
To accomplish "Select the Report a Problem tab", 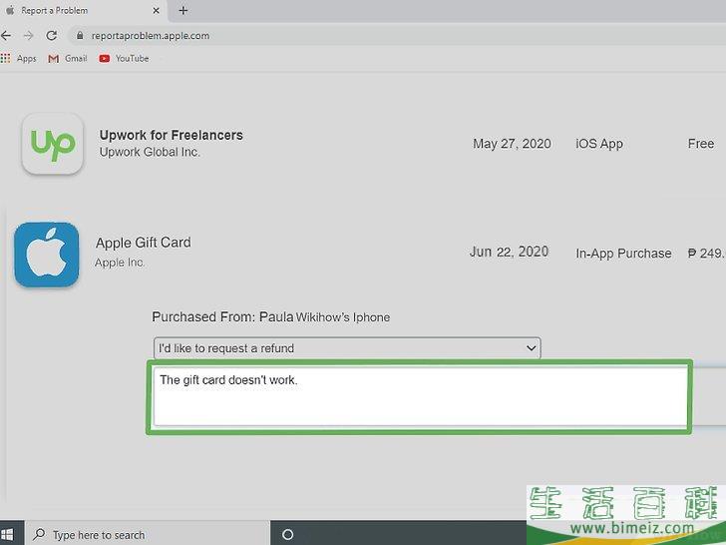I will click(84, 11).
